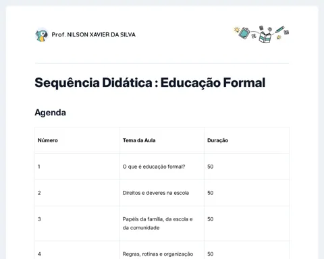Click the number 1 cell in the table
The width and height of the screenshot is (324, 259).
[39, 167]
